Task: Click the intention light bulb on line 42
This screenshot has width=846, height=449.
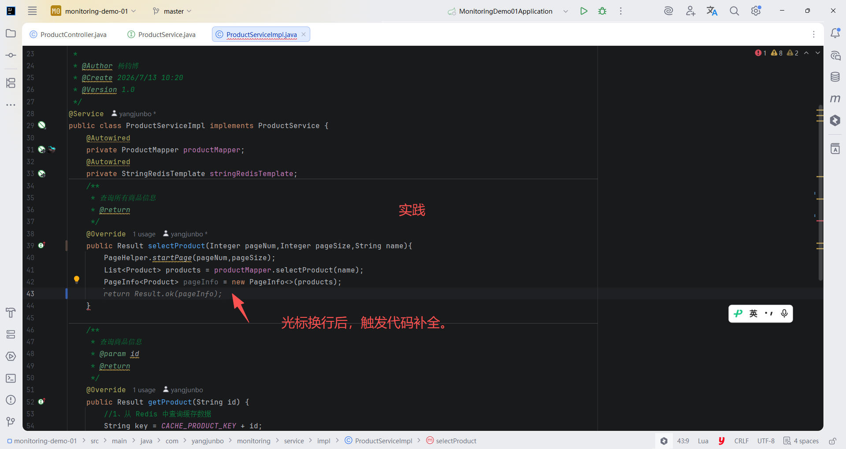Action: click(x=77, y=280)
